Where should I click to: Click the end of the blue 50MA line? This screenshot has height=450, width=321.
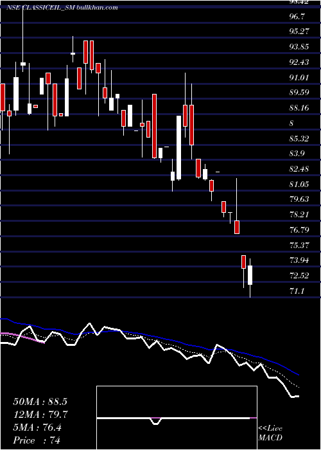(299, 375)
